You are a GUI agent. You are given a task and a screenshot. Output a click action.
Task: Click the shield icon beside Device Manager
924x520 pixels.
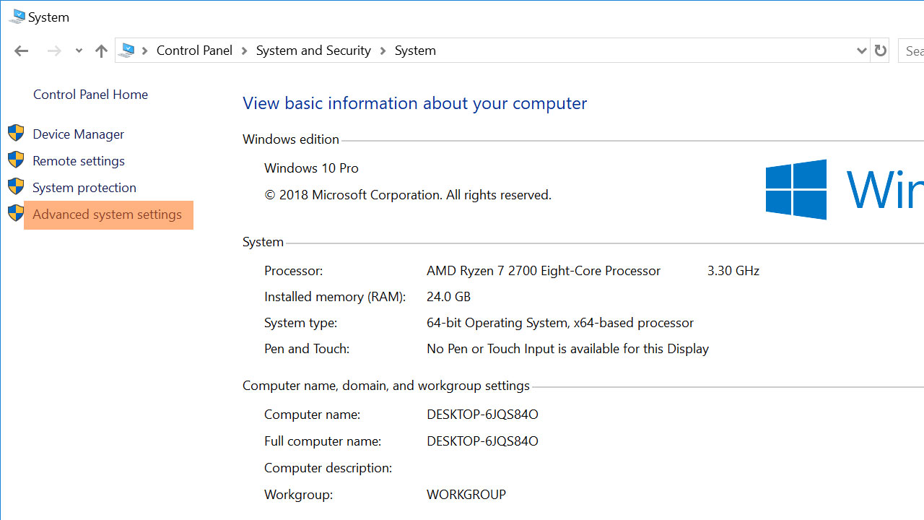[16, 134]
